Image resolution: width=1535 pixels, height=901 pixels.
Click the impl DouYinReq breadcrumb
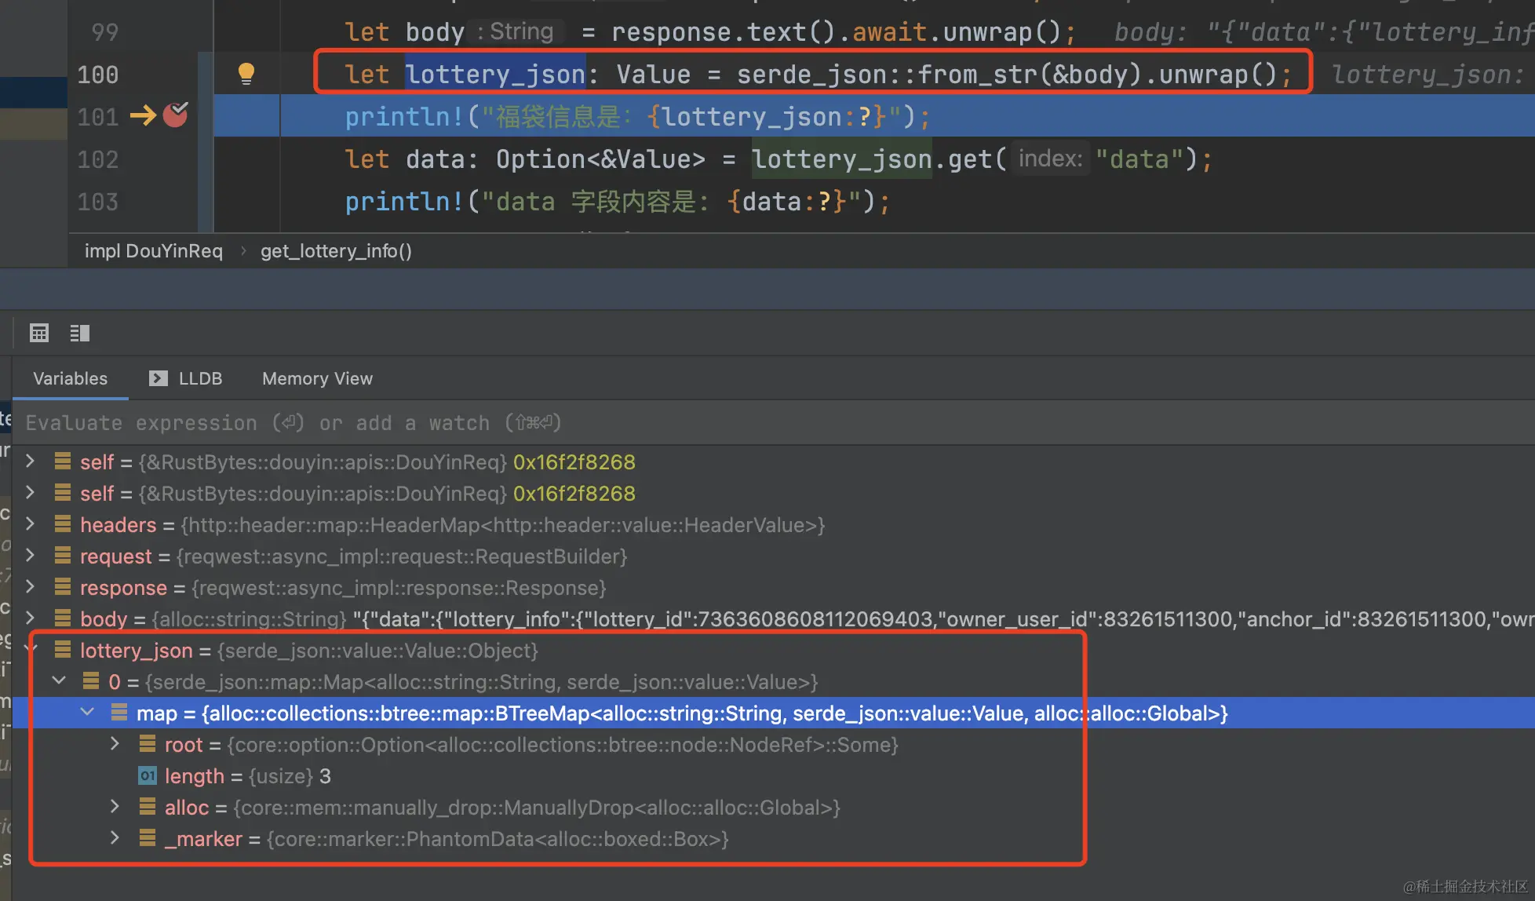(x=153, y=251)
